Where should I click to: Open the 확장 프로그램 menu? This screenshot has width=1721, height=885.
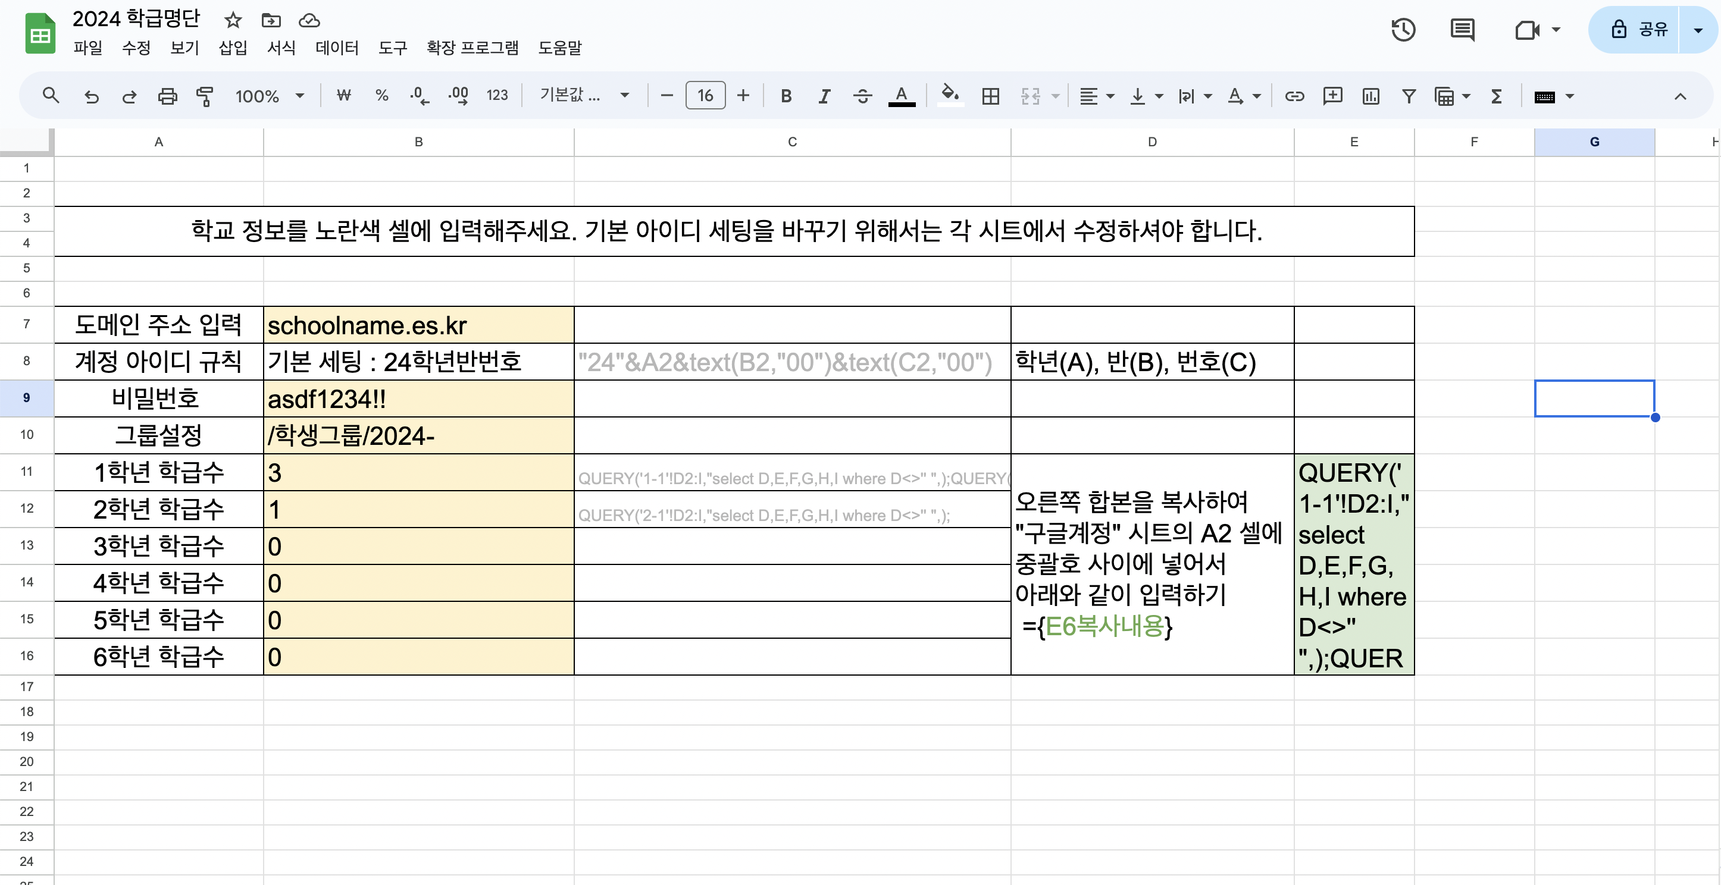coord(473,48)
